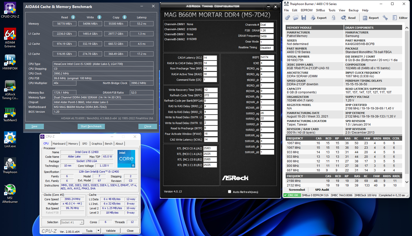Click the tREFI value field in ASRock
Screen dimensions: 412x236
[x=267, y=57]
